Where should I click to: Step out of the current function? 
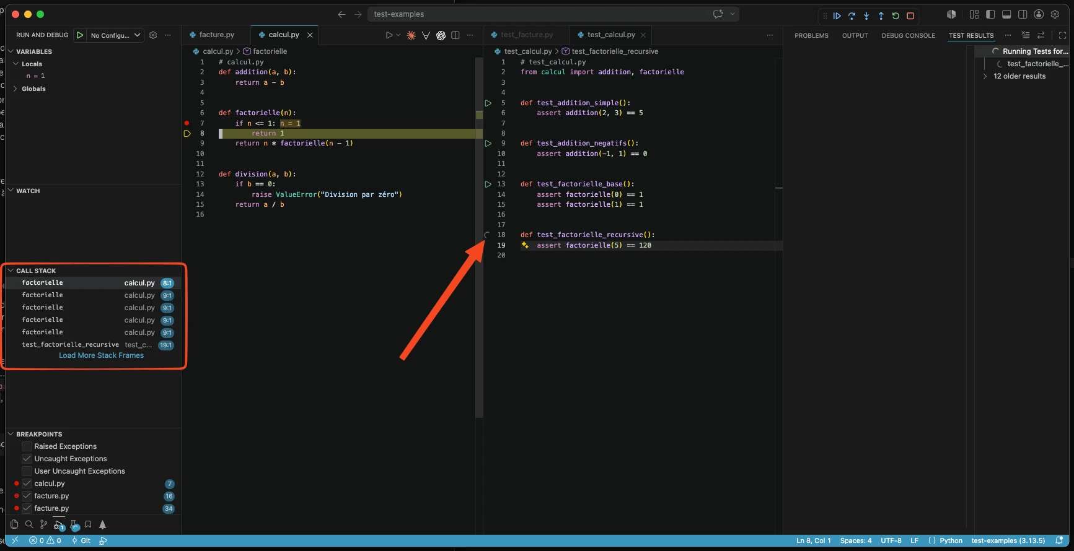(881, 16)
